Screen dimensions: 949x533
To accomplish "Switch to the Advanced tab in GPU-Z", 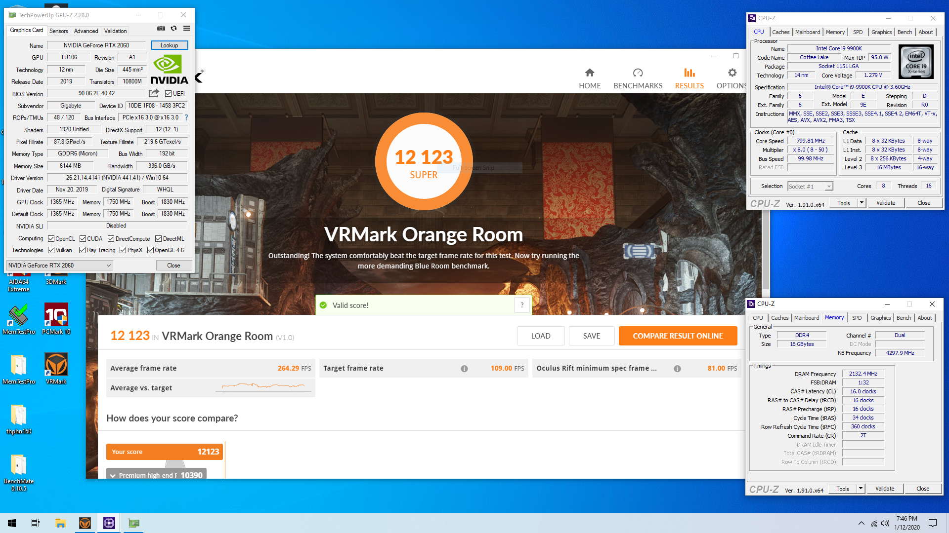I will click(x=86, y=31).
